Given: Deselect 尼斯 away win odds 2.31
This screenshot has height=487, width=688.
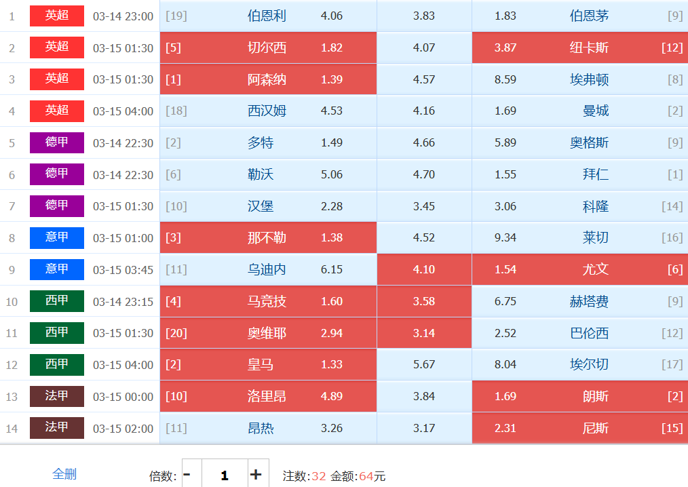Looking at the screenshot, I should click(x=580, y=428).
